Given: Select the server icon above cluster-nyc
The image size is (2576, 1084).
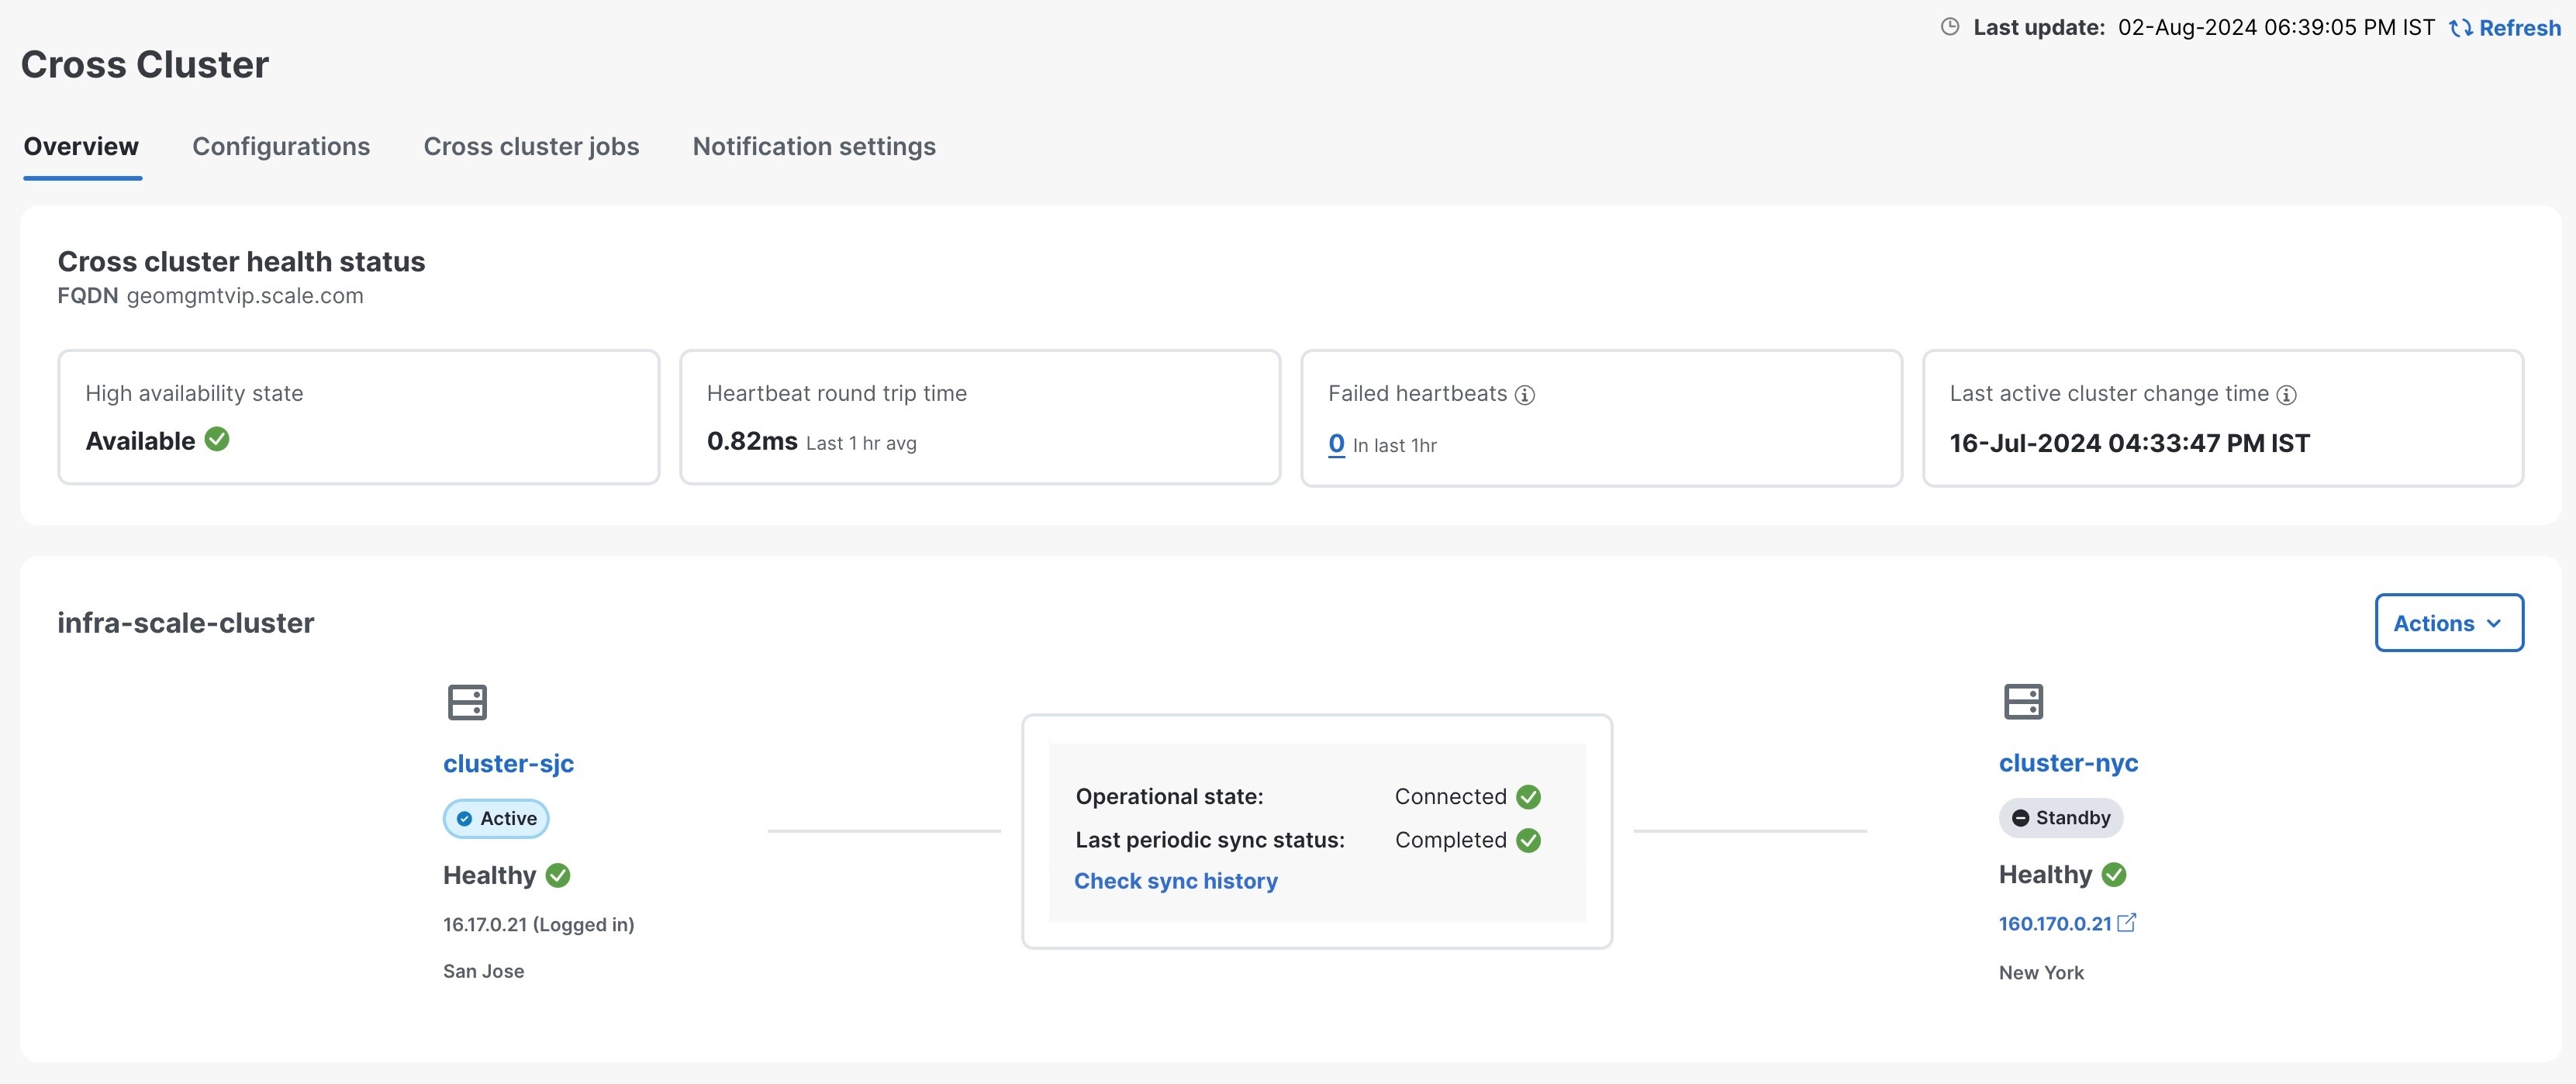Looking at the screenshot, I should [2024, 701].
